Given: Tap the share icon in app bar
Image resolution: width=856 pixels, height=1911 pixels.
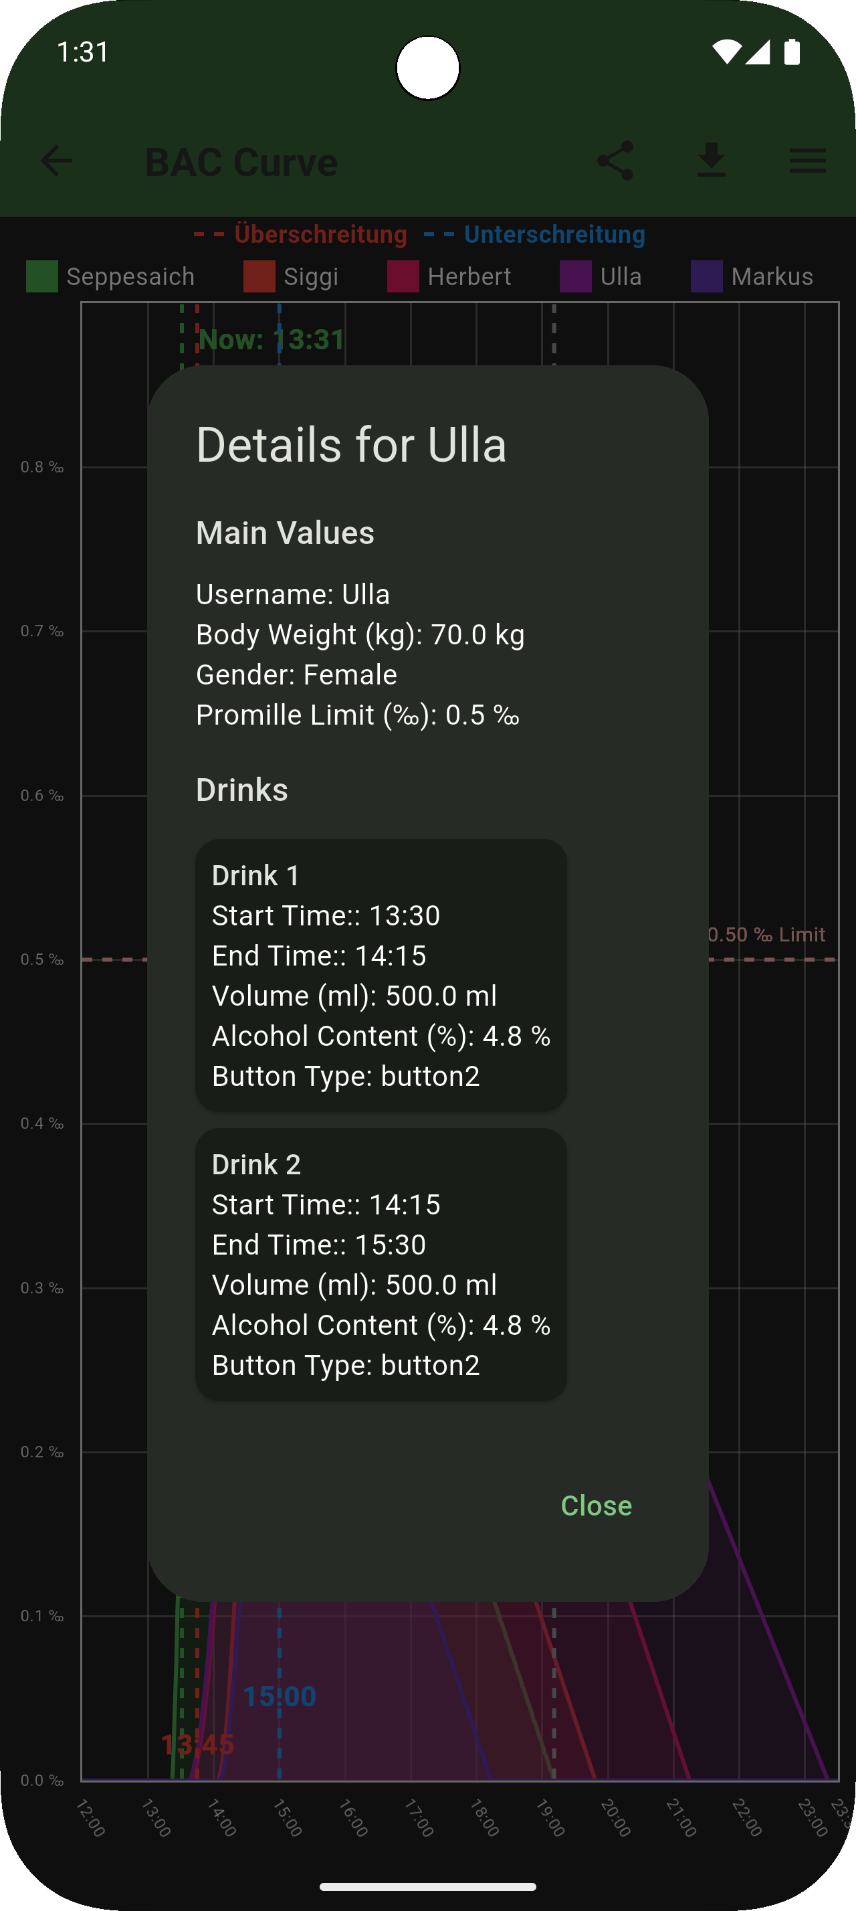Looking at the screenshot, I should [x=615, y=161].
